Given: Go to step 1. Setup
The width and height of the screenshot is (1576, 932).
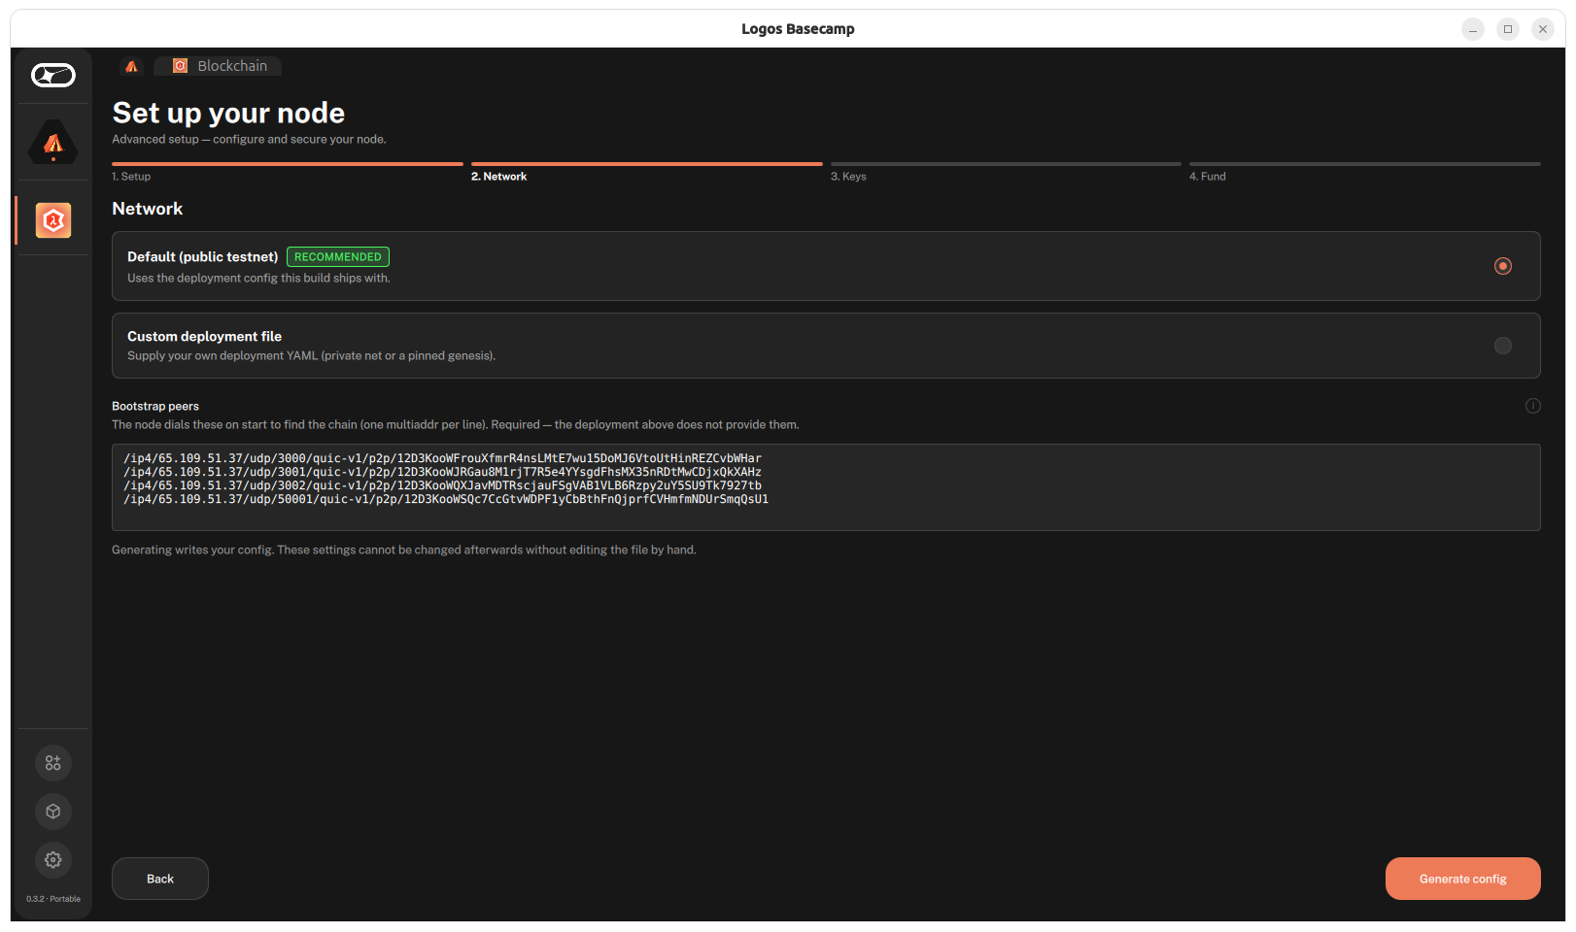Looking at the screenshot, I should pos(288,172).
